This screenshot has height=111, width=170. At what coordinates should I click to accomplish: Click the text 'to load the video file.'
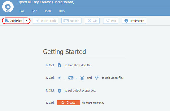pos(78,65)
